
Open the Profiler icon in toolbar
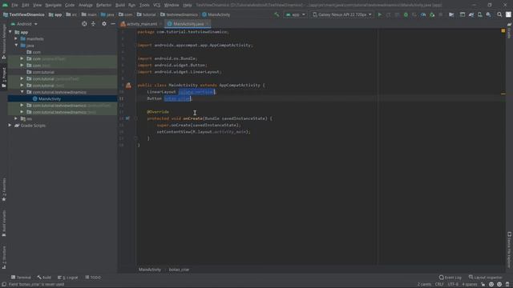[x=423, y=14]
